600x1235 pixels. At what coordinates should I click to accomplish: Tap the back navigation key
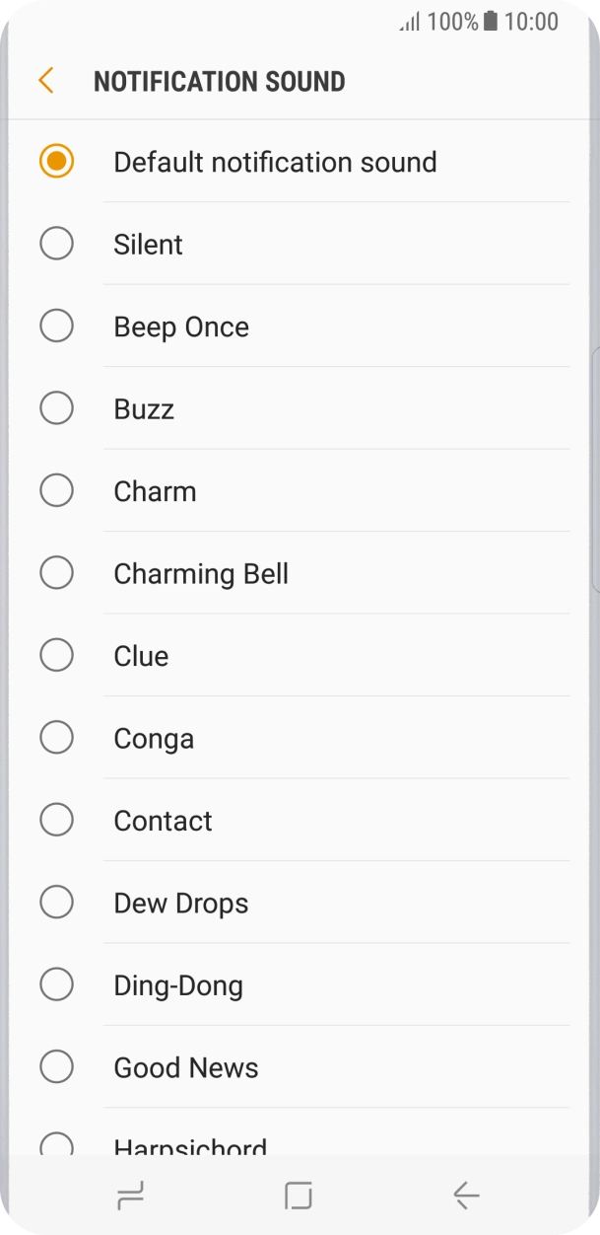coord(466,1195)
